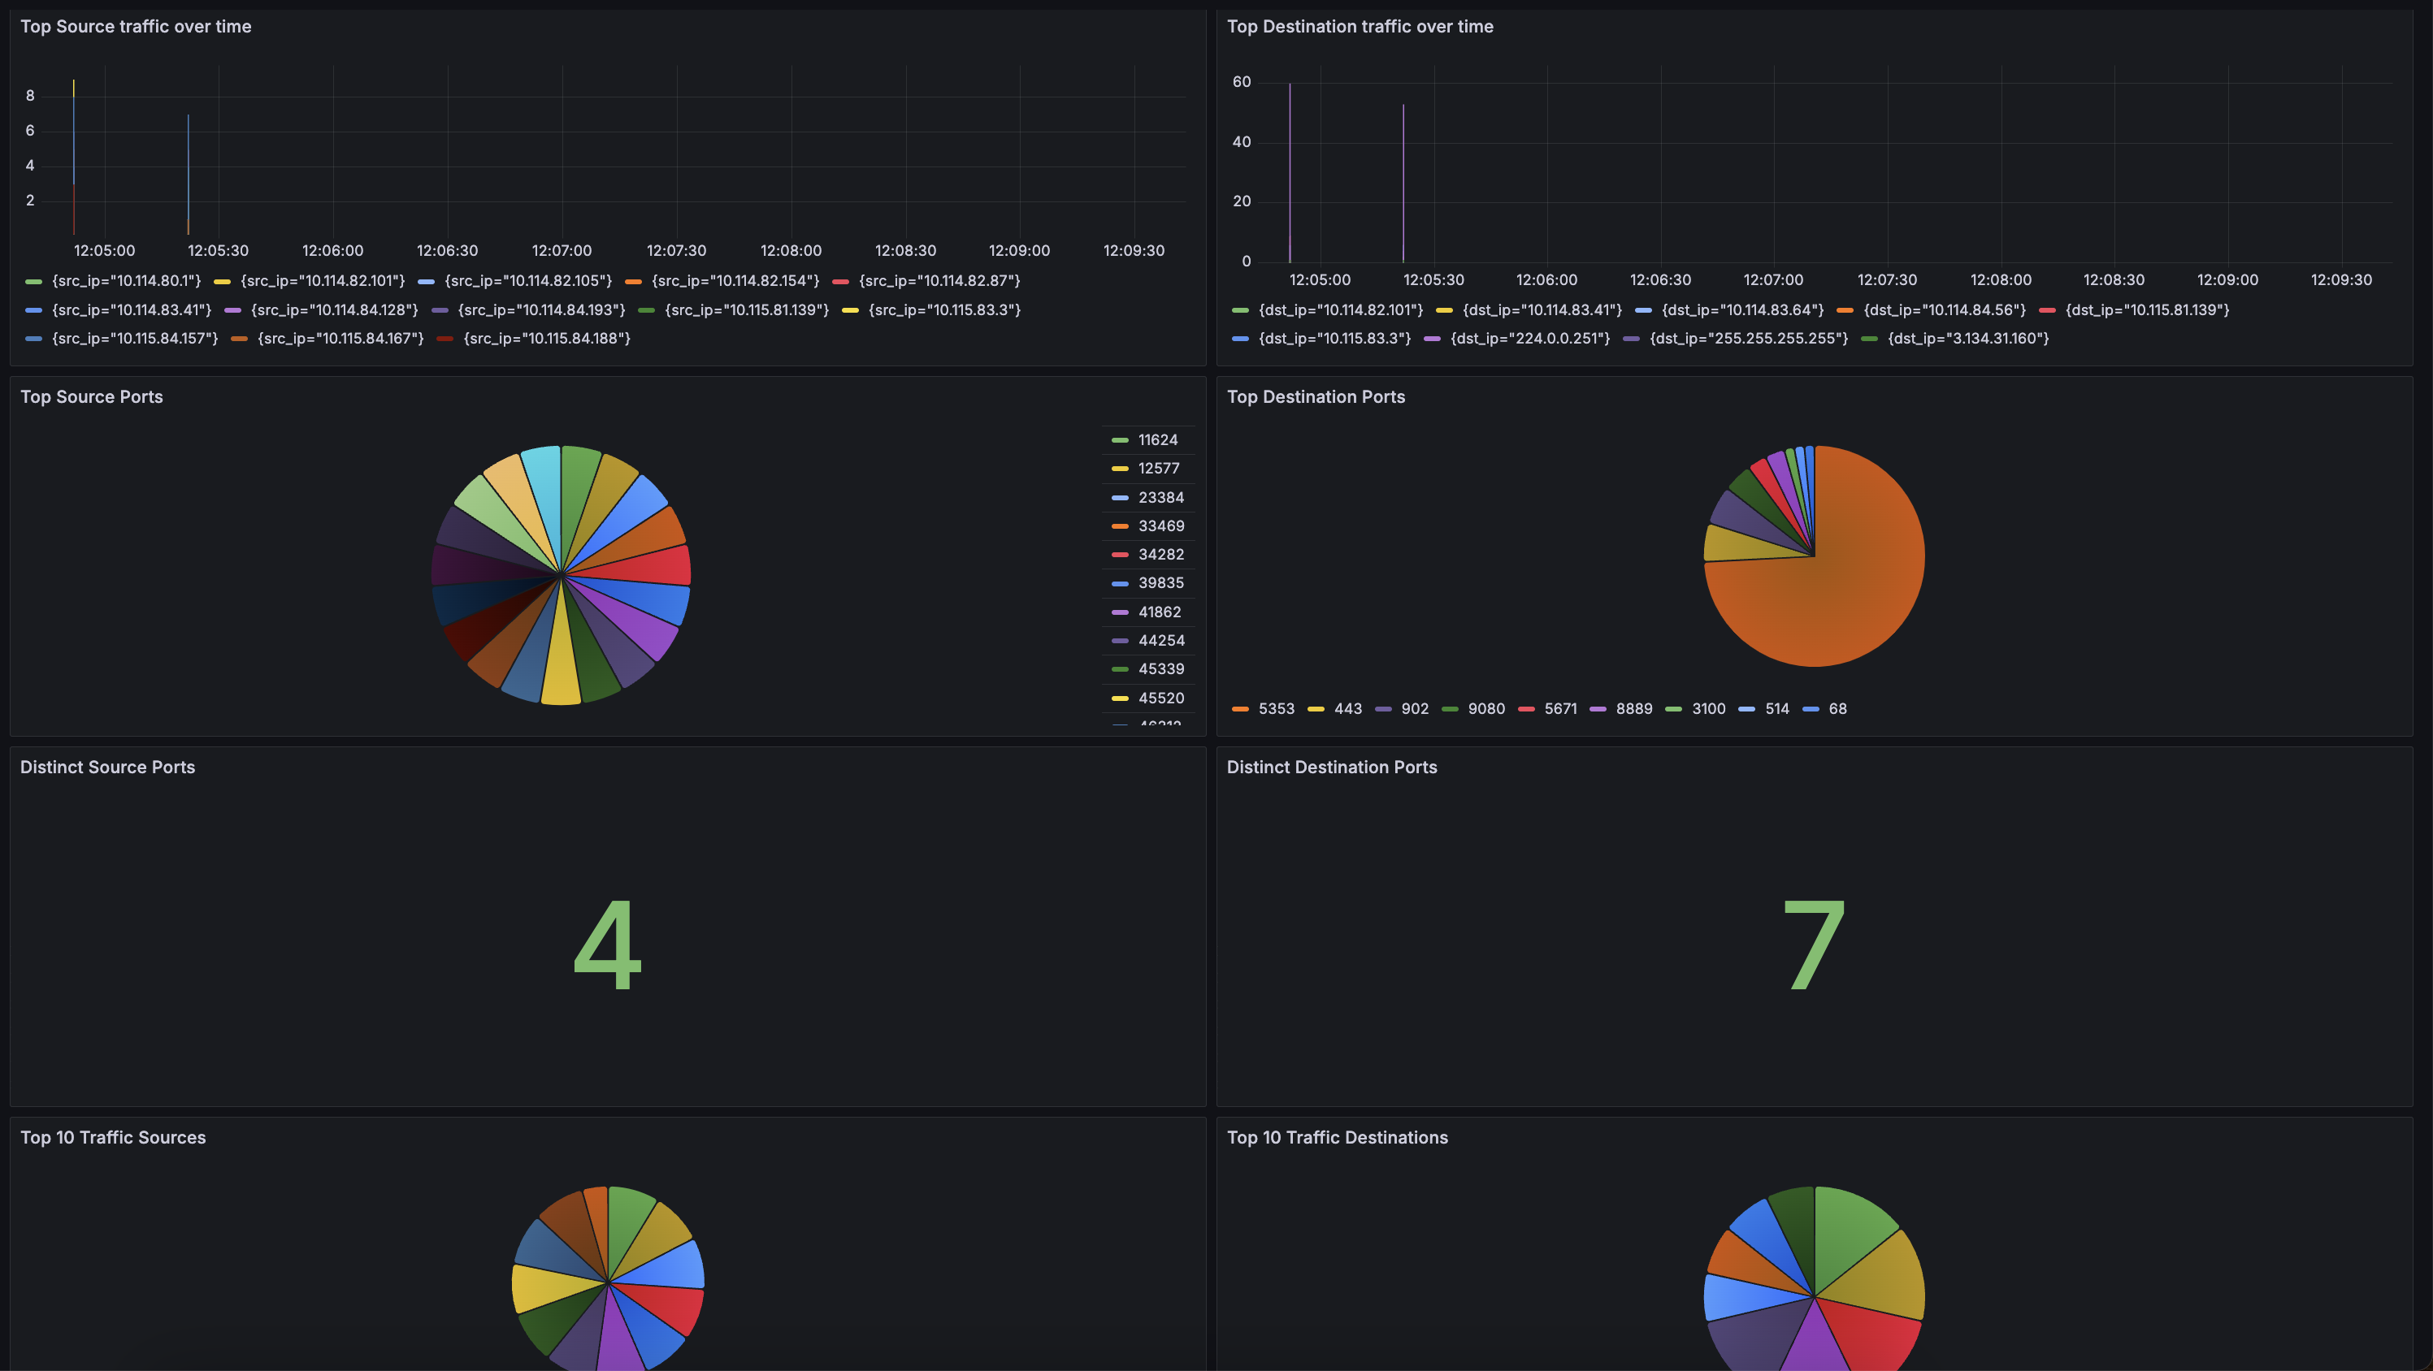
Task: Click port 8889 in destination ports legend
Action: point(1633,709)
